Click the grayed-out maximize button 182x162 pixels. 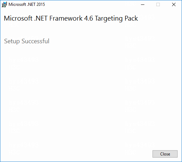158,4
